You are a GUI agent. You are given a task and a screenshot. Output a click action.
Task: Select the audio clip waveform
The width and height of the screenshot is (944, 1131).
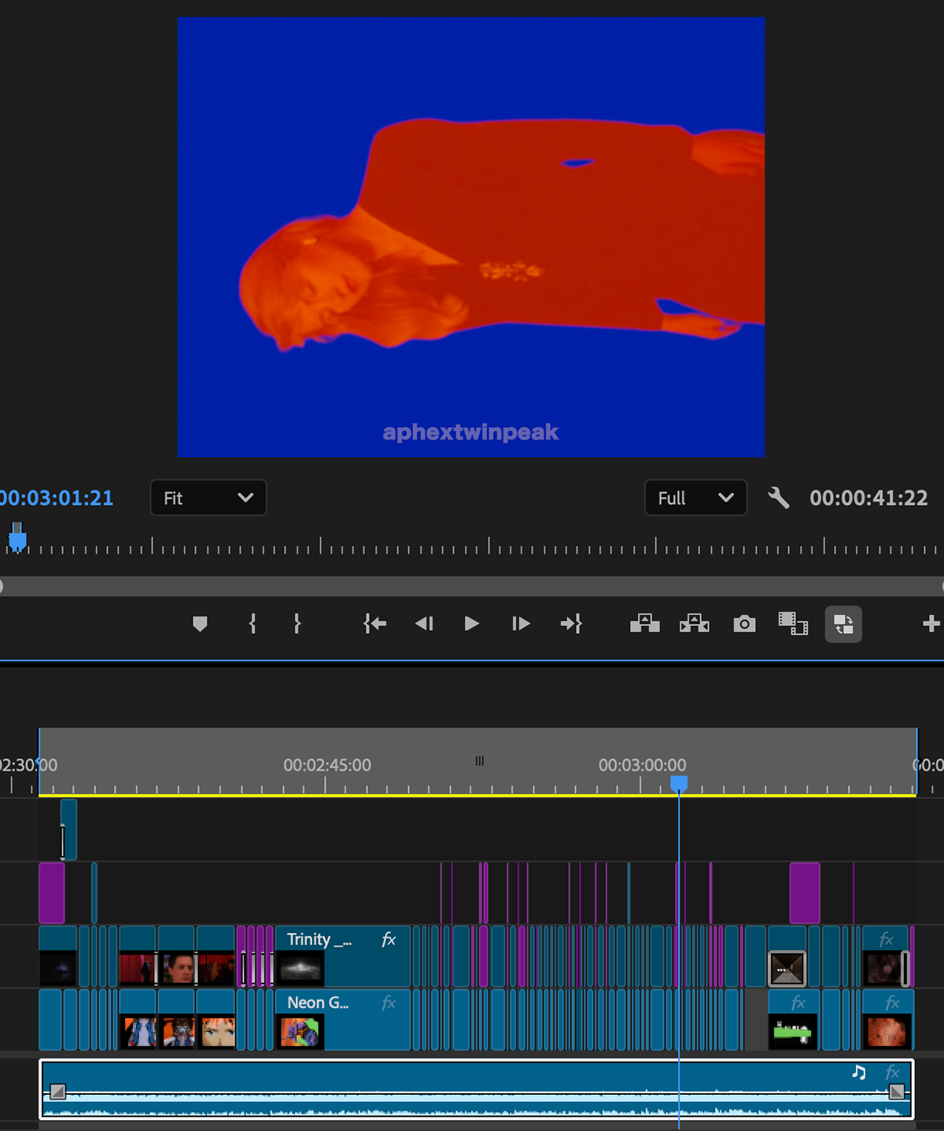tap(477, 1089)
